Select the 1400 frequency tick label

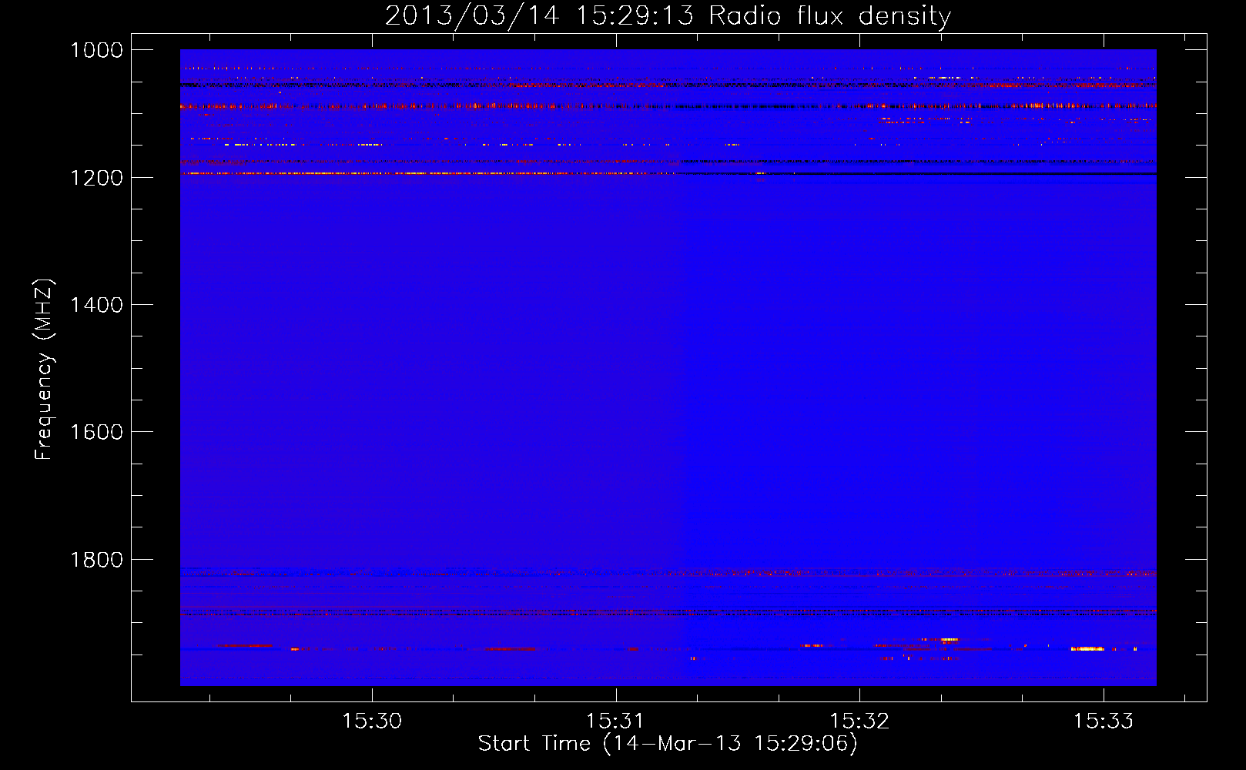click(97, 305)
